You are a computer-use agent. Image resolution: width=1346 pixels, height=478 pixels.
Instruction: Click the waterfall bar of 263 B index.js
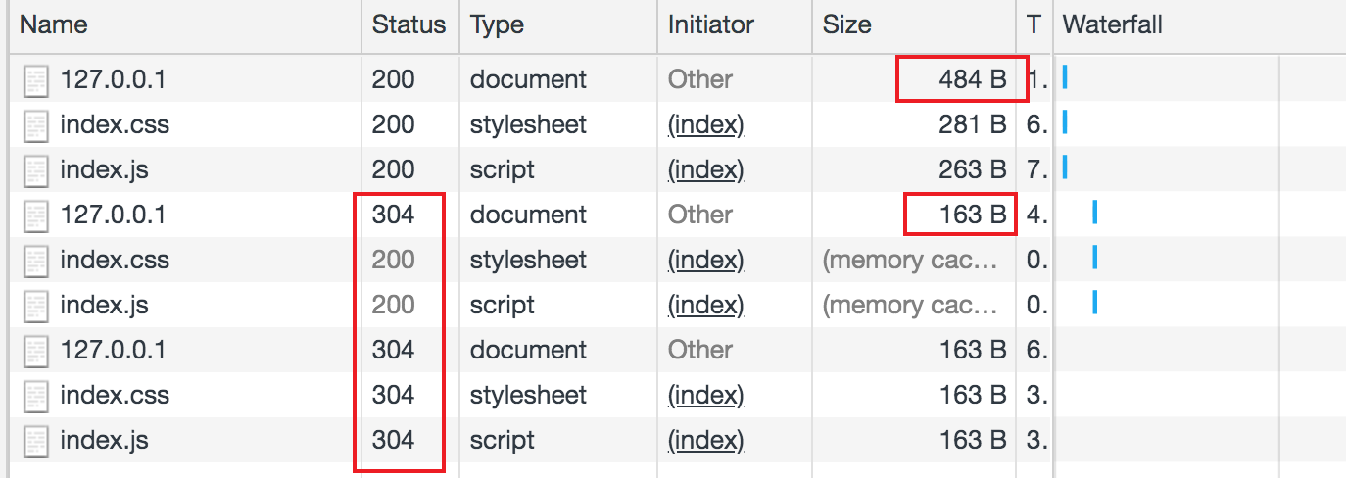click(x=1066, y=168)
